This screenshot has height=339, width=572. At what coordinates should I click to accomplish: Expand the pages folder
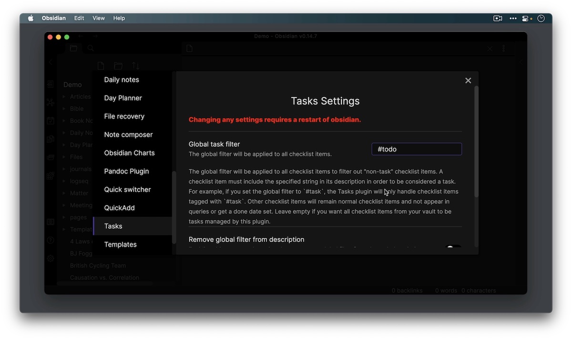(x=64, y=217)
